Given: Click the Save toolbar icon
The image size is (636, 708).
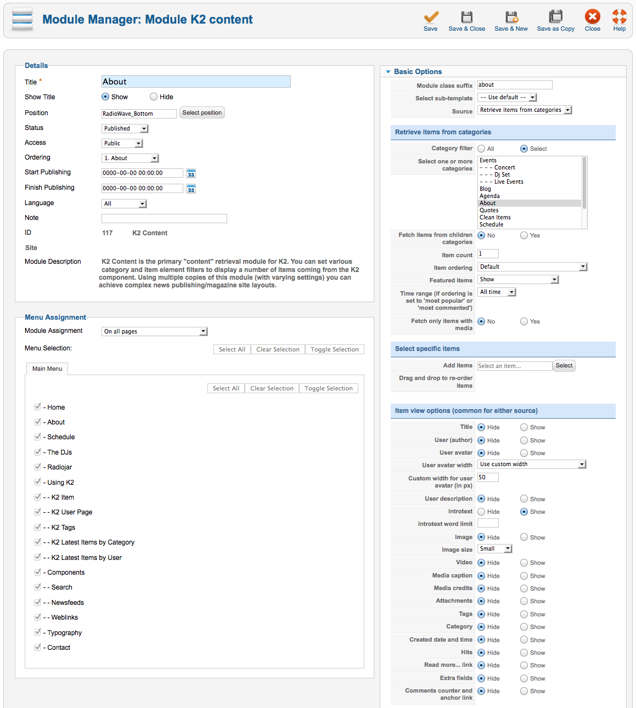Looking at the screenshot, I should click(431, 16).
